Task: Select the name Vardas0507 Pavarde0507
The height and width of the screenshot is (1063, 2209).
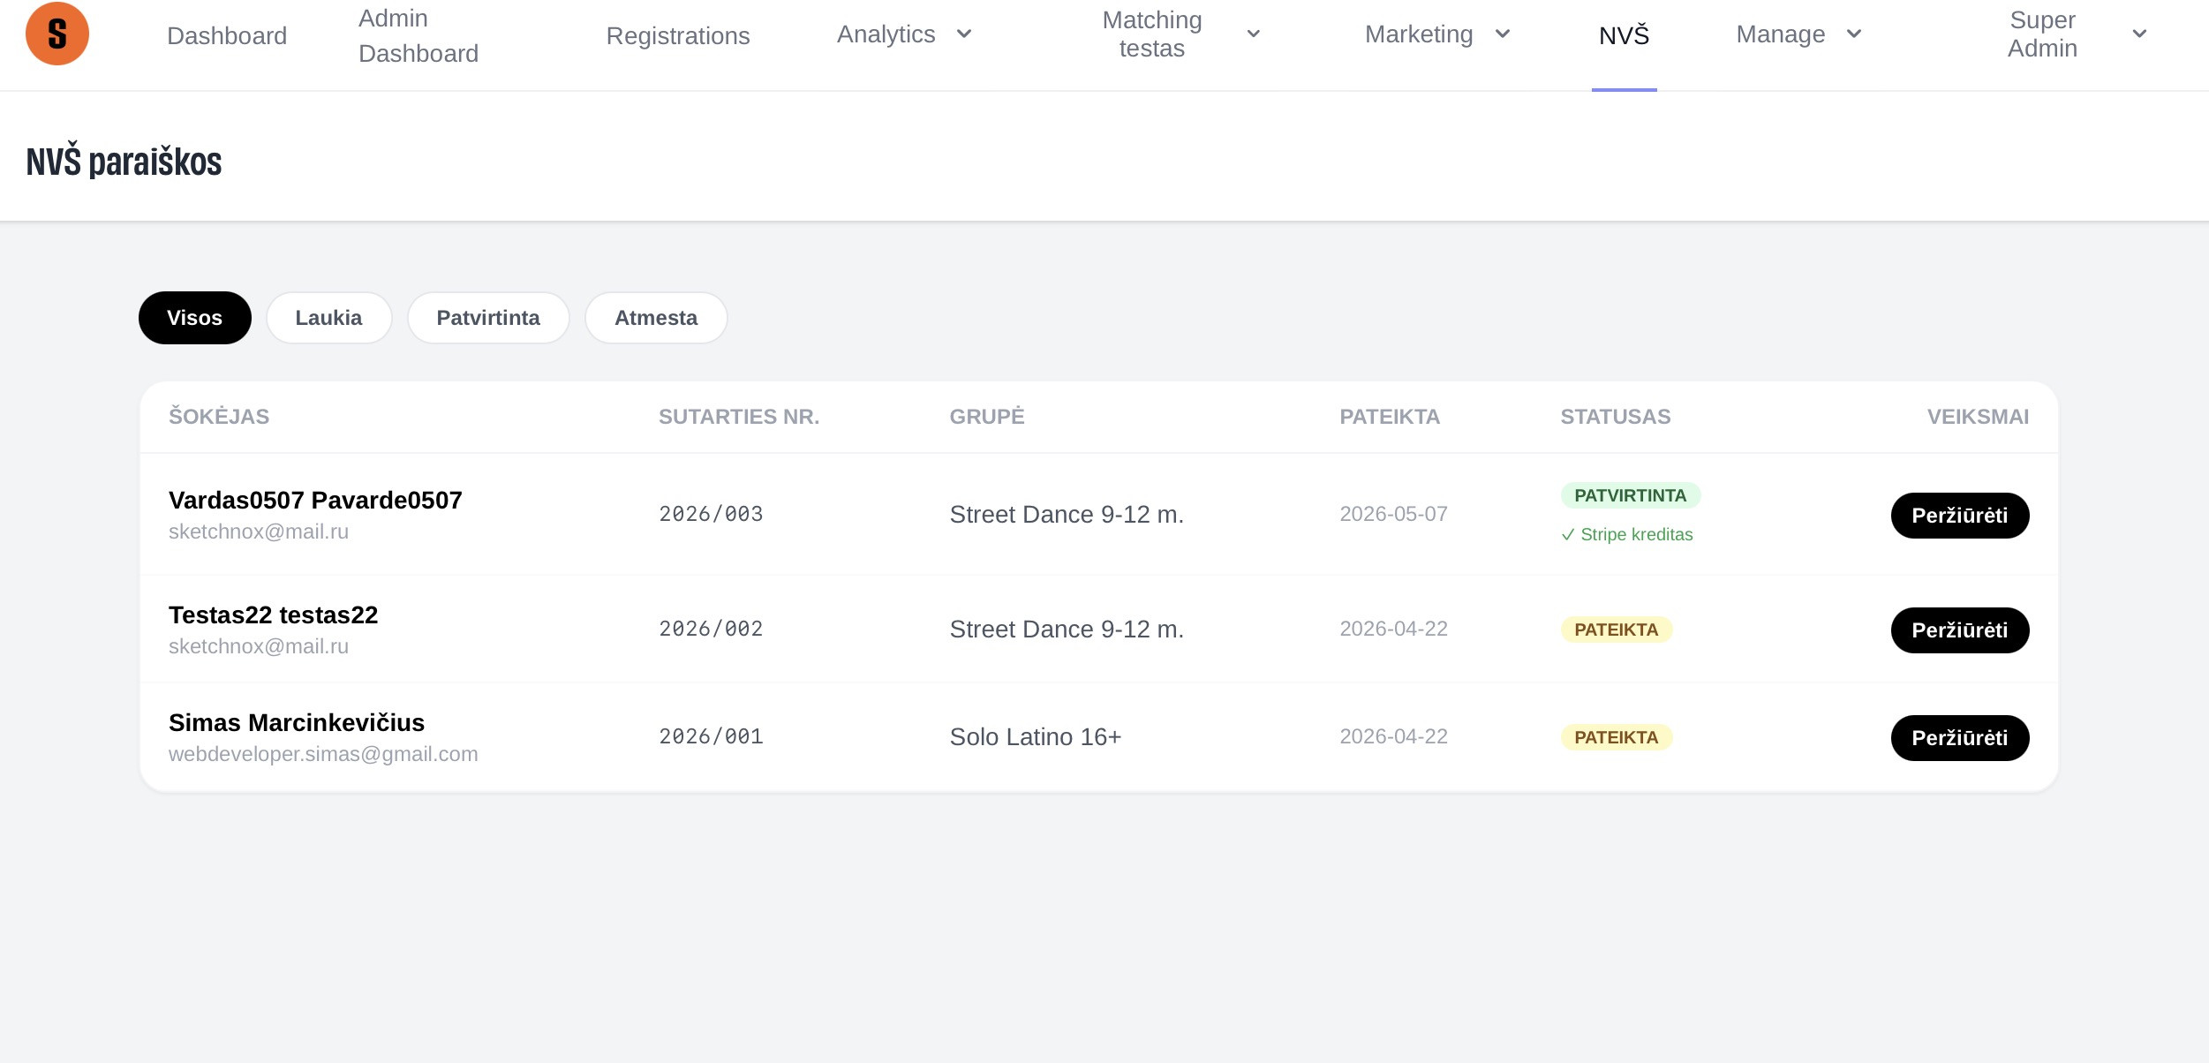Action: click(x=315, y=500)
